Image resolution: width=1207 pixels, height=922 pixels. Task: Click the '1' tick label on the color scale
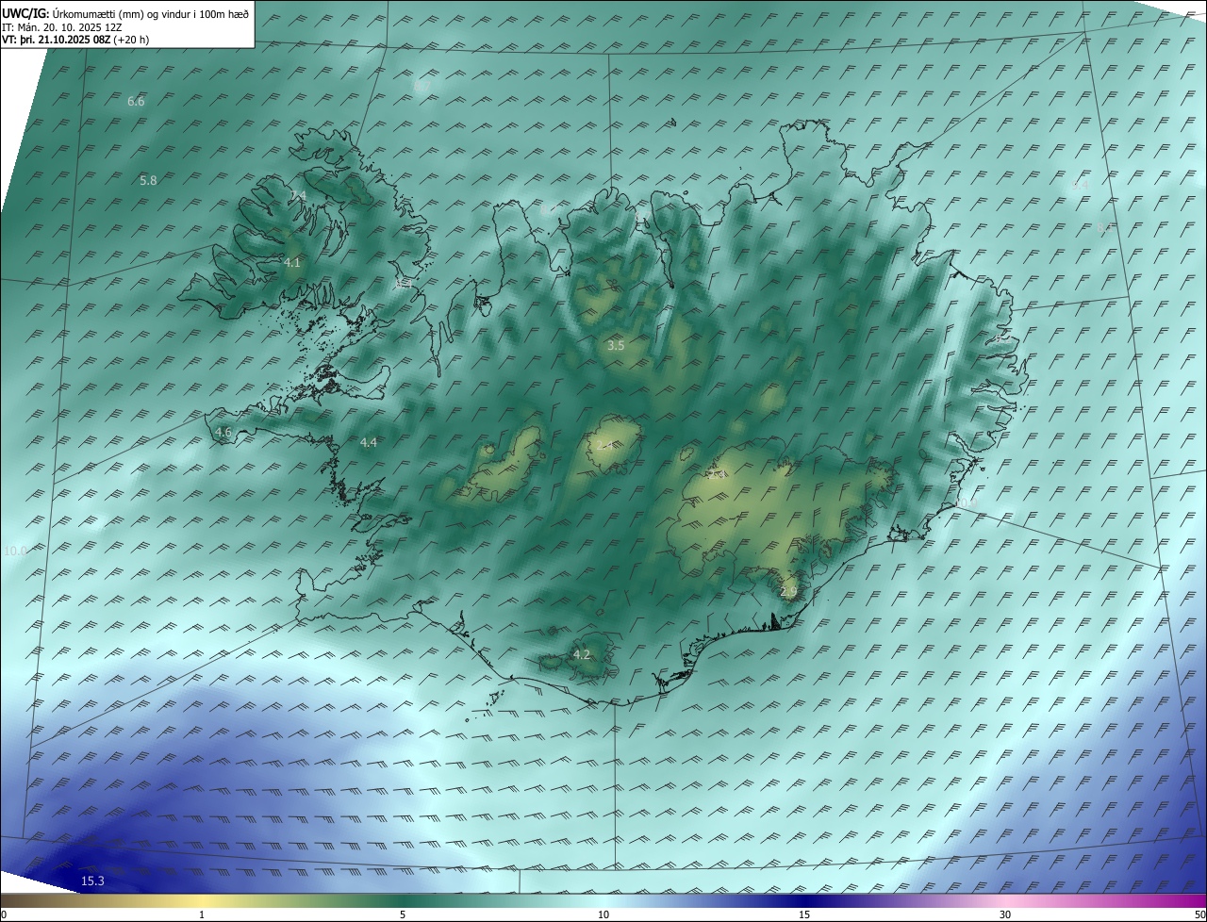(202, 914)
